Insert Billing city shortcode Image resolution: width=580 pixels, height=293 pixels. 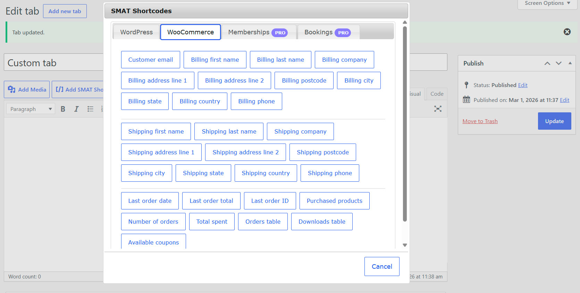coord(359,80)
